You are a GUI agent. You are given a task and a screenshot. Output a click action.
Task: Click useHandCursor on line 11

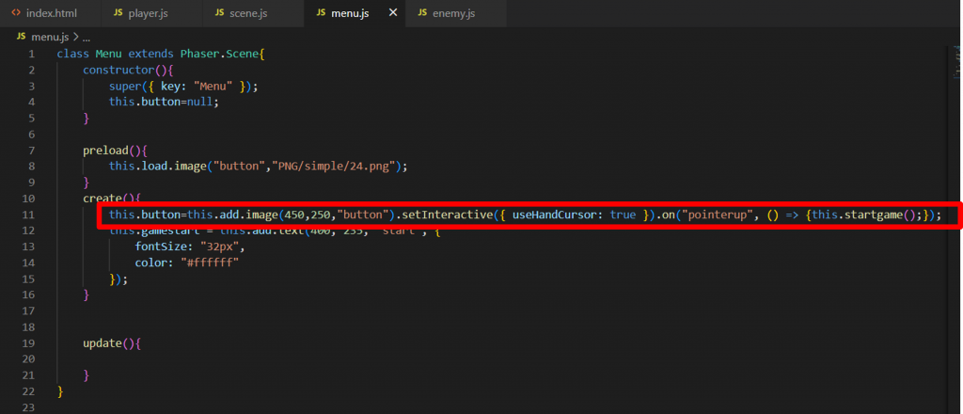pyautogui.click(x=555, y=215)
